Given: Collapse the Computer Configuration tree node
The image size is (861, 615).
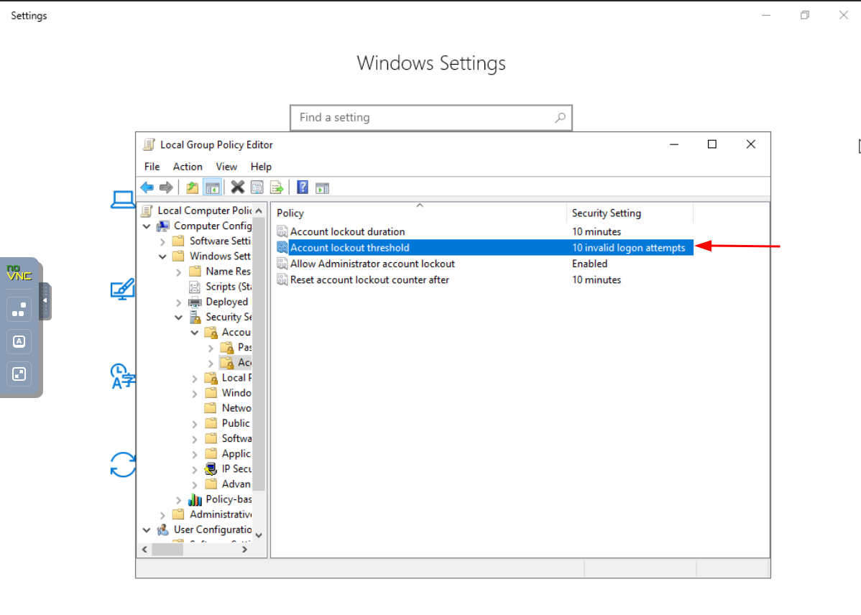Looking at the screenshot, I should pyautogui.click(x=147, y=226).
